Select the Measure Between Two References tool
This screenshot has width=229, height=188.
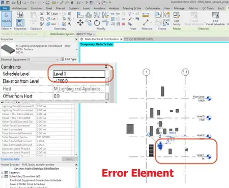click(x=146, y=22)
